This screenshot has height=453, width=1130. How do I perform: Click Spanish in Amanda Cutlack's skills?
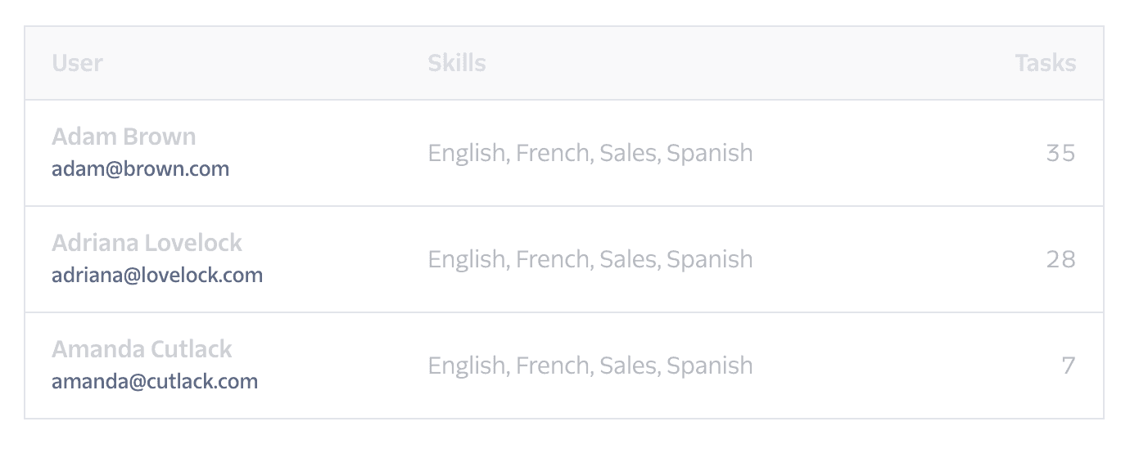709,366
